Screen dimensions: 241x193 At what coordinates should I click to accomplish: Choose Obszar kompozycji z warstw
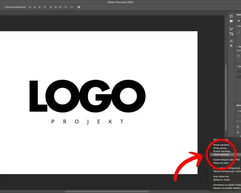227,171
